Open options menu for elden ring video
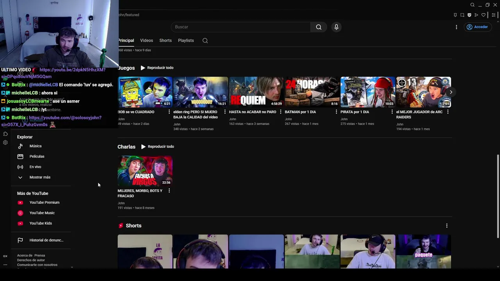 (225, 112)
